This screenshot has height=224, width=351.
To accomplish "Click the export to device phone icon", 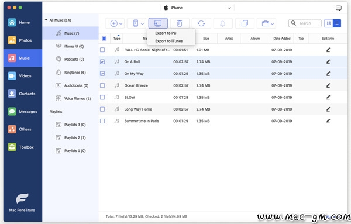I will (x=136, y=23).
